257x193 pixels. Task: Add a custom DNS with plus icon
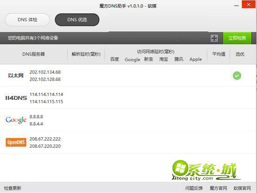click(x=214, y=38)
